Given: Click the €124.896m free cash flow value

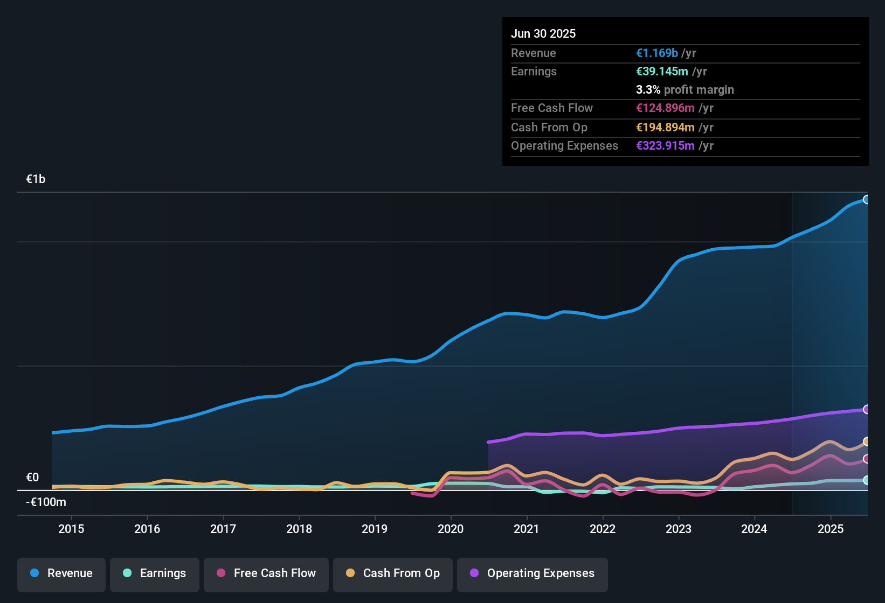Looking at the screenshot, I should pos(665,108).
